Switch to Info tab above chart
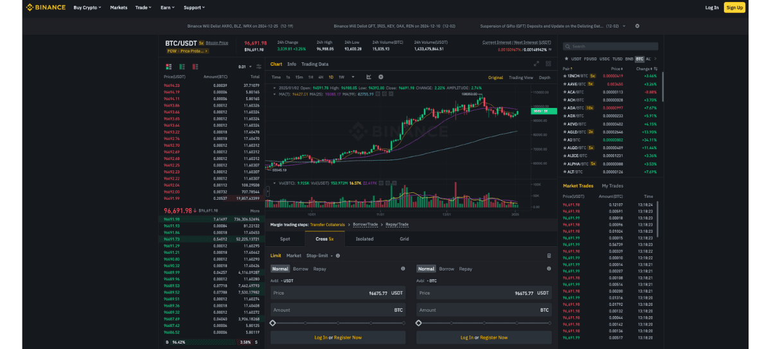This screenshot has width=771, height=349. (x=292, y=64)
